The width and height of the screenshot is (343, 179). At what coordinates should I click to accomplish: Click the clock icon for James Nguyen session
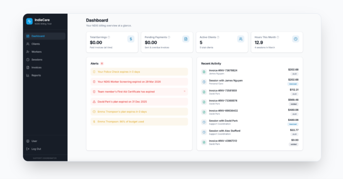click(204, 82)
